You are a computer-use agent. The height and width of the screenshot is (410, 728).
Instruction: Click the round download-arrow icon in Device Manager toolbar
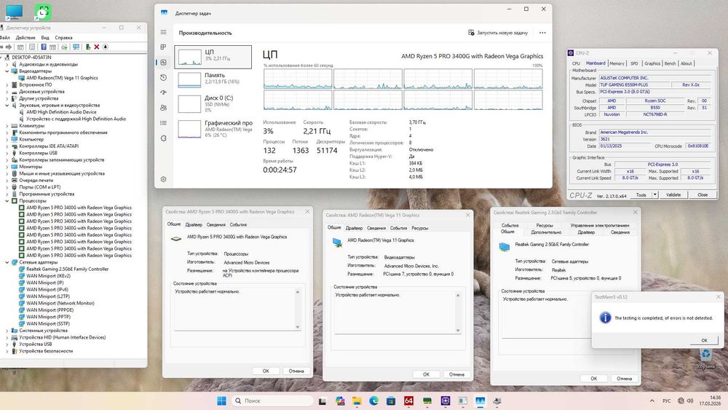[x=106, y=47]
